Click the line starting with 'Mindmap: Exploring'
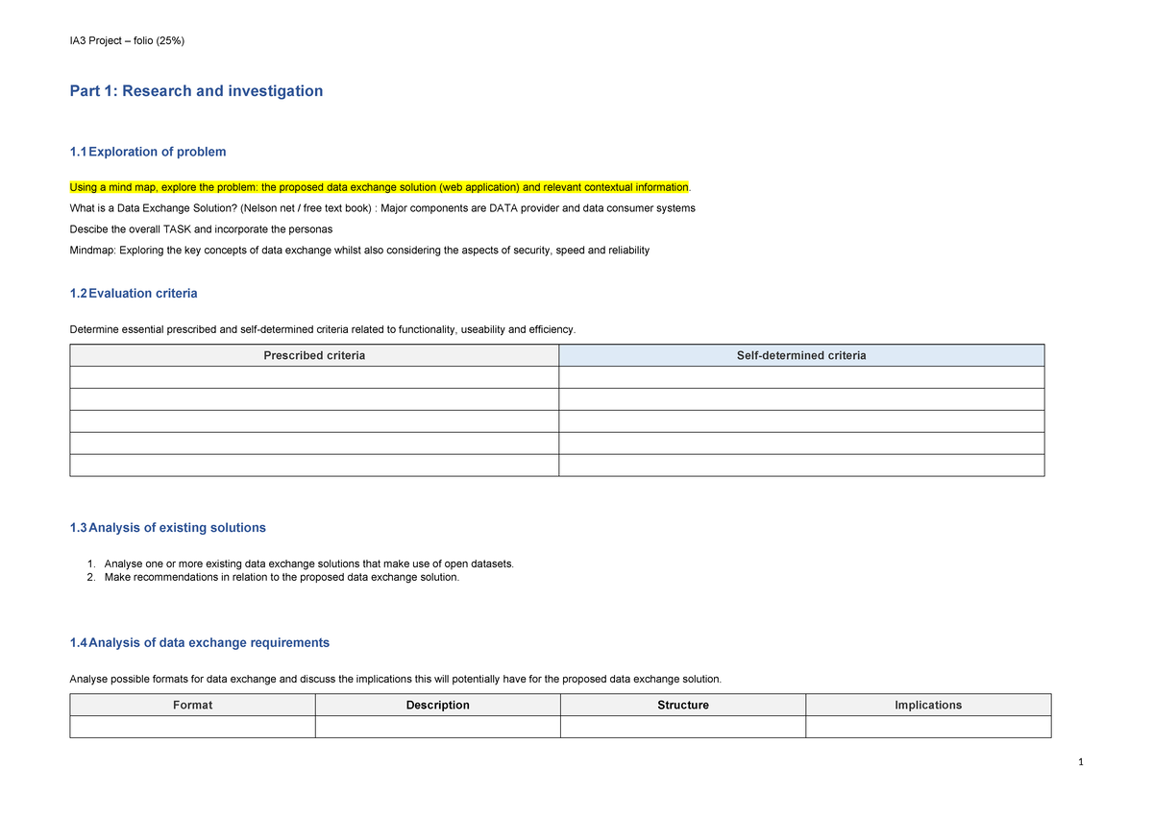Viewport: 1153px width, 815px height. (x=359, y=251)
